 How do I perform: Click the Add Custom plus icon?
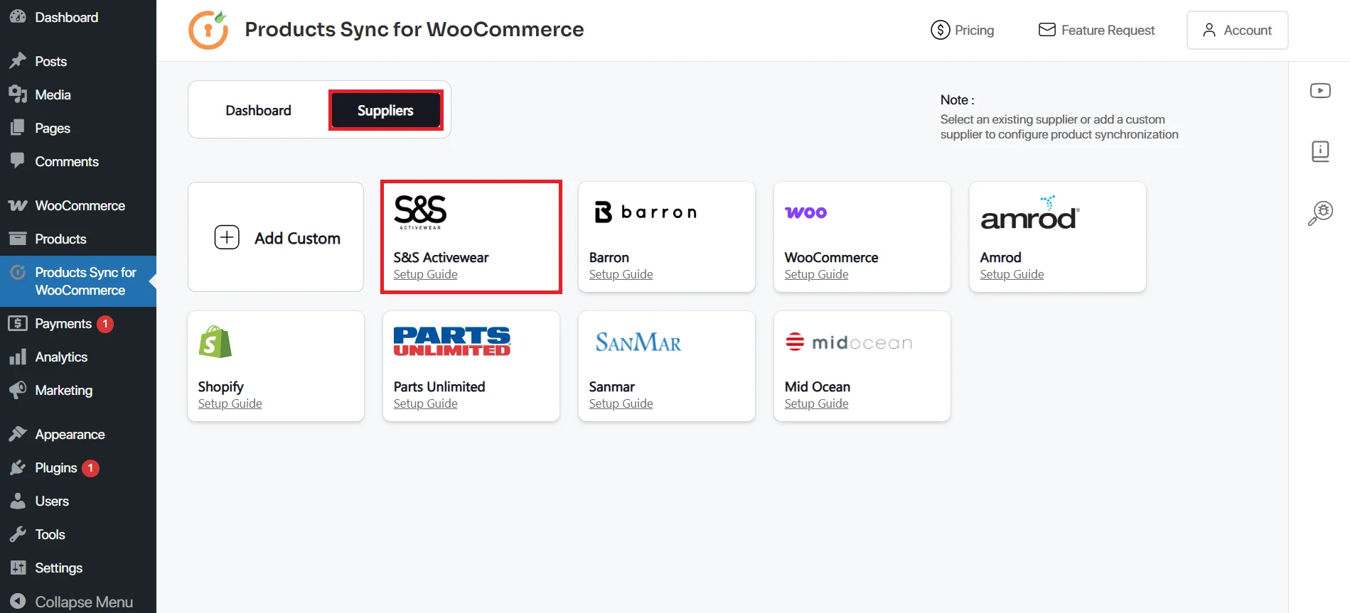[x=227, y=237]
